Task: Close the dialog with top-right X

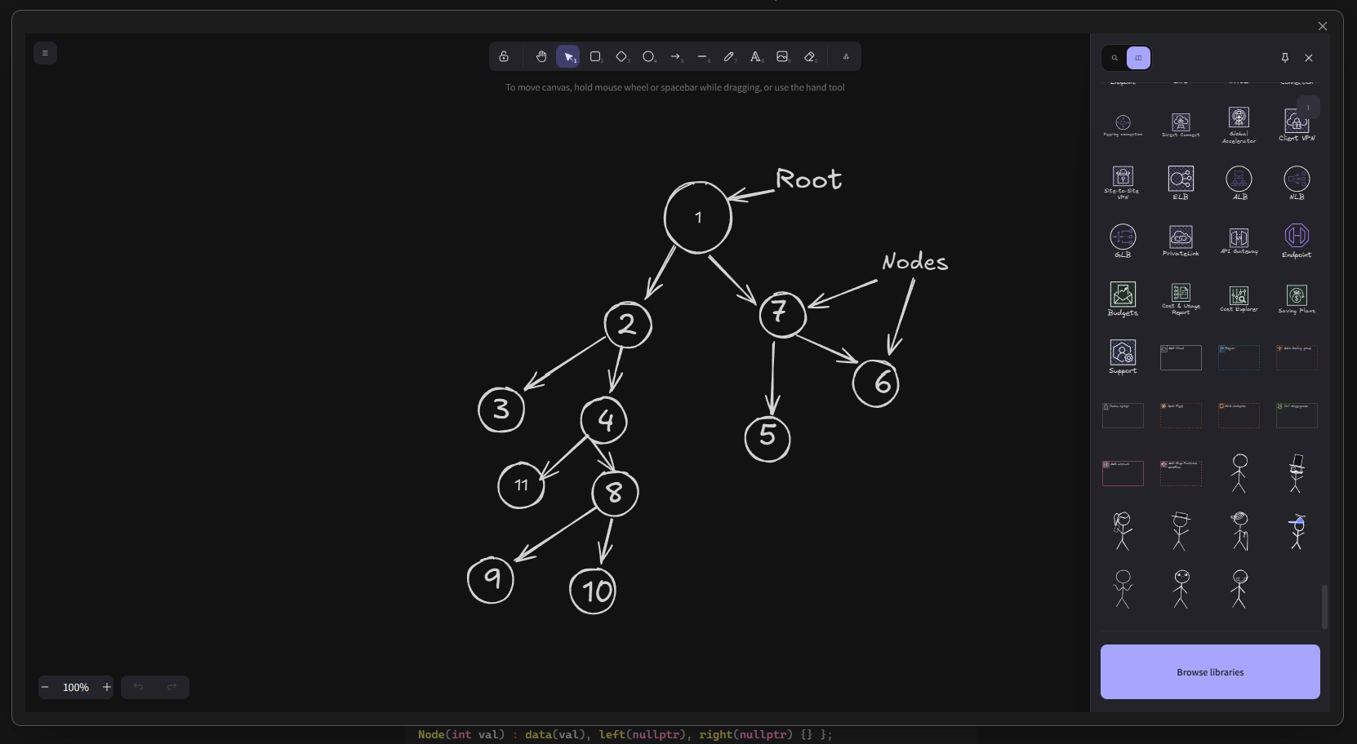Action: coord(1323,26)
